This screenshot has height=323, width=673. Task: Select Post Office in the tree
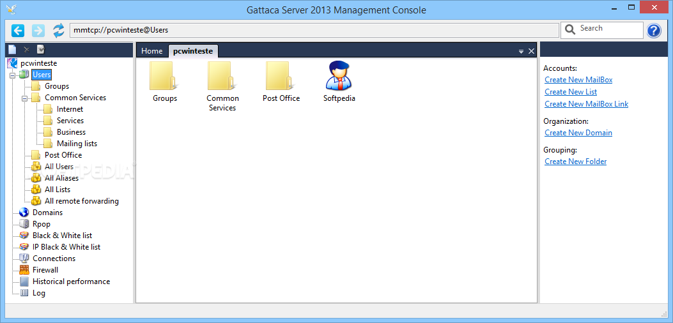[x=63, y=155]
